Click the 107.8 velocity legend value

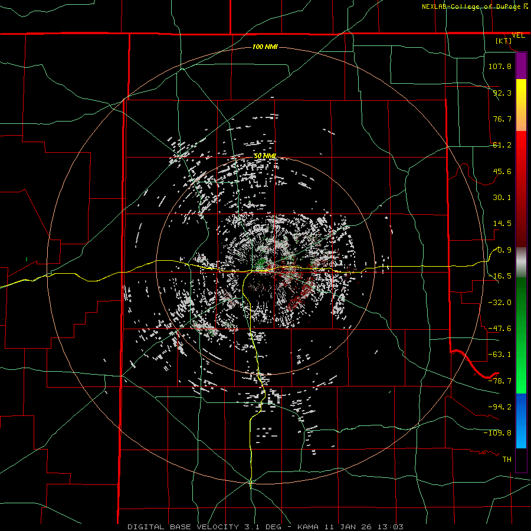pyautogui.click(x=500, y=66)
